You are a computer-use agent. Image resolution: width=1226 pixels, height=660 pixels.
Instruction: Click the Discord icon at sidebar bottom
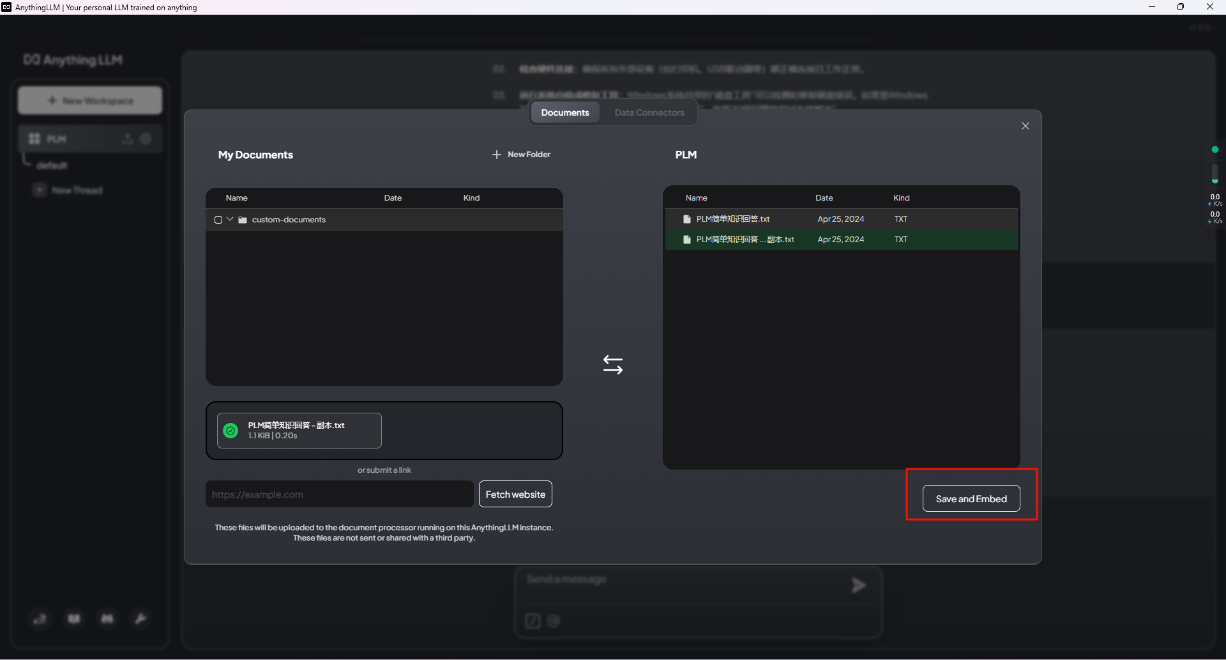click(x=107, y=618)
